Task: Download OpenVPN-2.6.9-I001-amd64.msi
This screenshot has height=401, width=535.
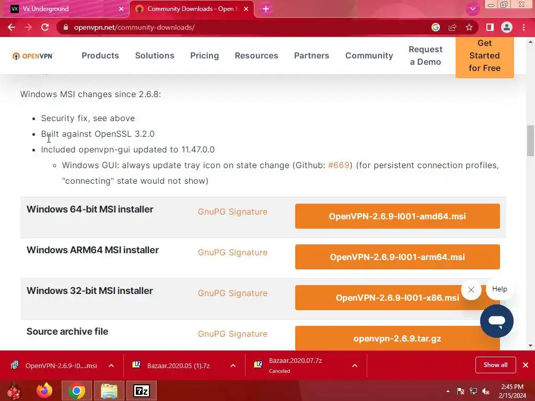Action: click(397, 216)
